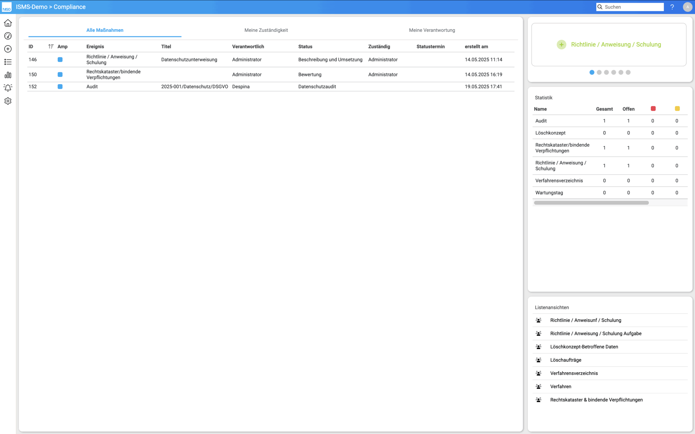This screenshot has width=695, height=434.
Task: Click the sort order icon next to ID
Action: click(51, 46)
